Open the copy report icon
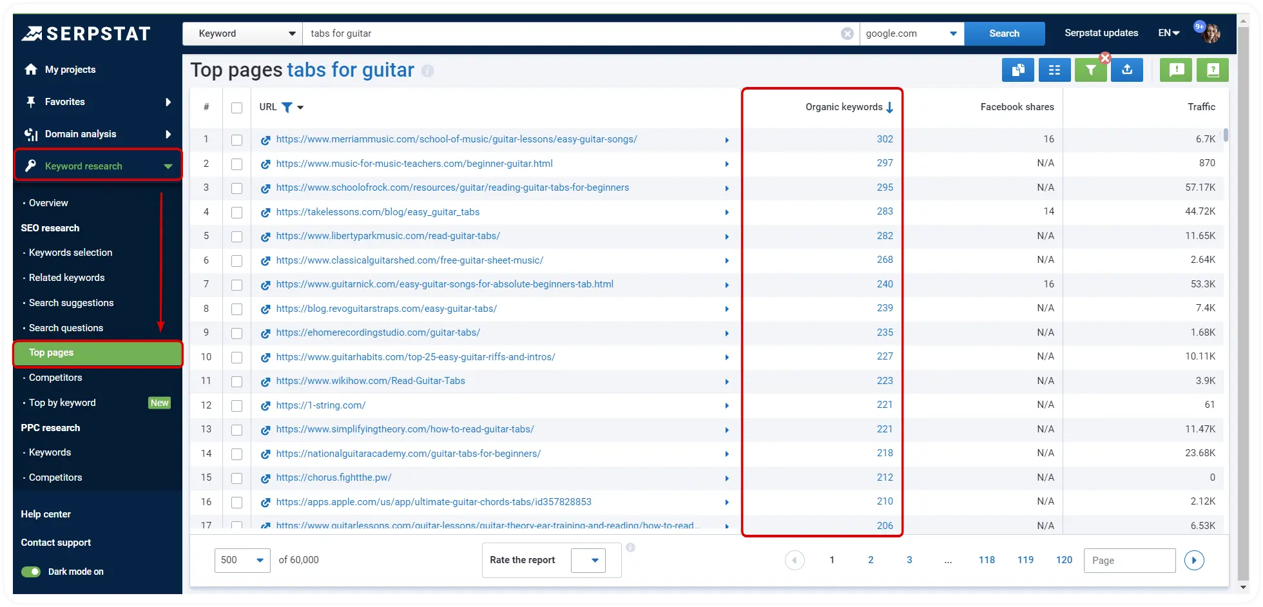The image size is (1263, 607). pos(1018,70)
